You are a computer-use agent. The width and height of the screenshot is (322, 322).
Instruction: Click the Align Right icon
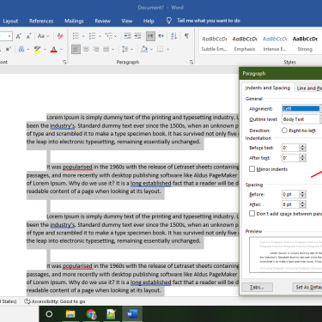pos(96,49)
